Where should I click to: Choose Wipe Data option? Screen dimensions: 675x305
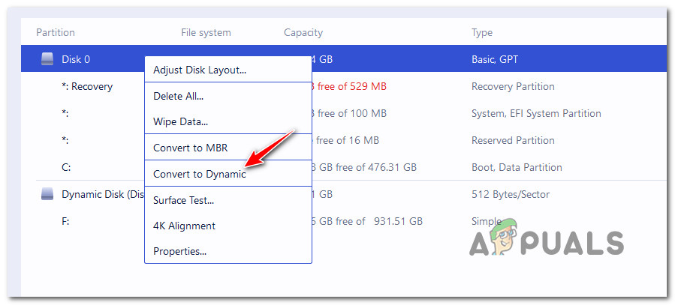point(180,121)
